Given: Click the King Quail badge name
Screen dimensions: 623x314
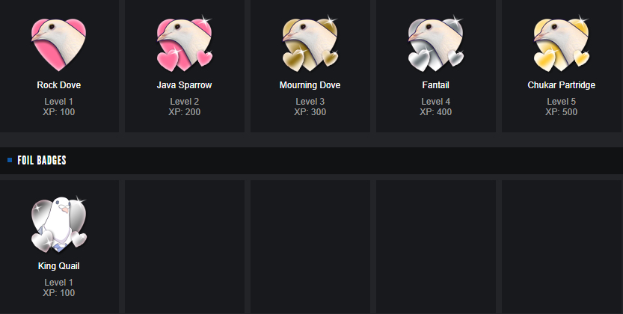Looking at the screenshot, I should (59, 266).
